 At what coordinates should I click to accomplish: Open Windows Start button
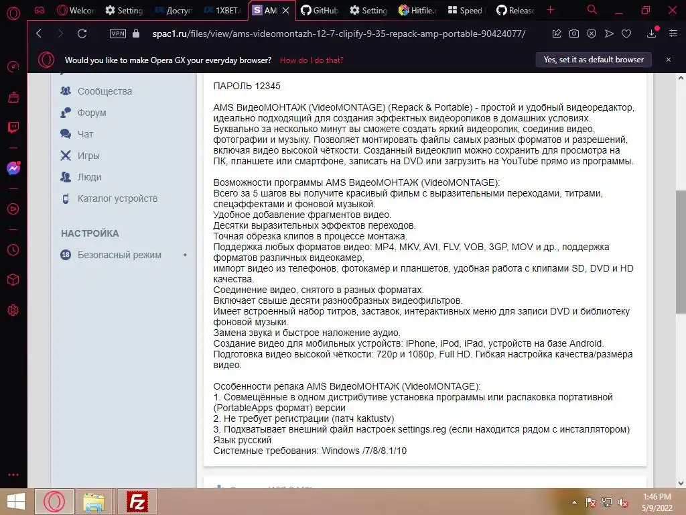[x=16, y=502]
